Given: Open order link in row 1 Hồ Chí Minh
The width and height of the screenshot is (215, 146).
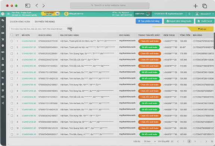Looking at the screenshot, I should [29, 41].
